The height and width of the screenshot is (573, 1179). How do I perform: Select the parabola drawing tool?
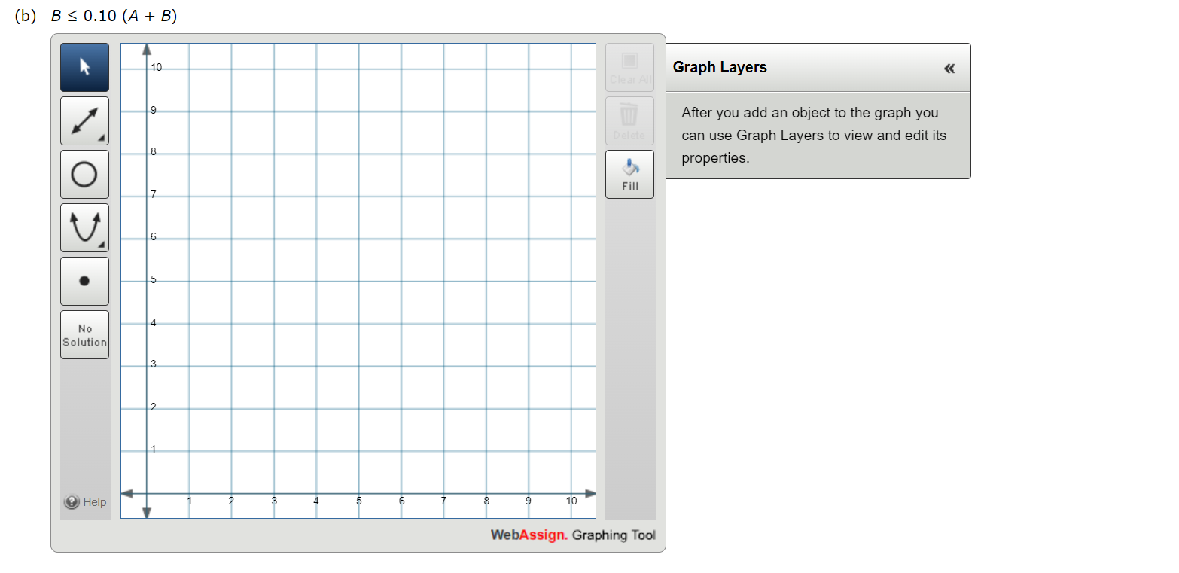coord(84,227)
